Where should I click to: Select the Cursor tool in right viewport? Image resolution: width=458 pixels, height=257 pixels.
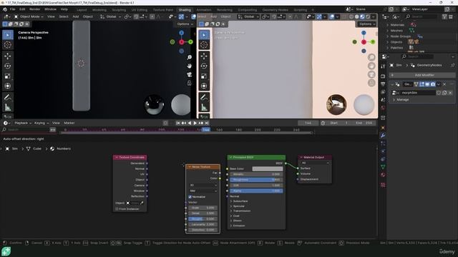204,45
